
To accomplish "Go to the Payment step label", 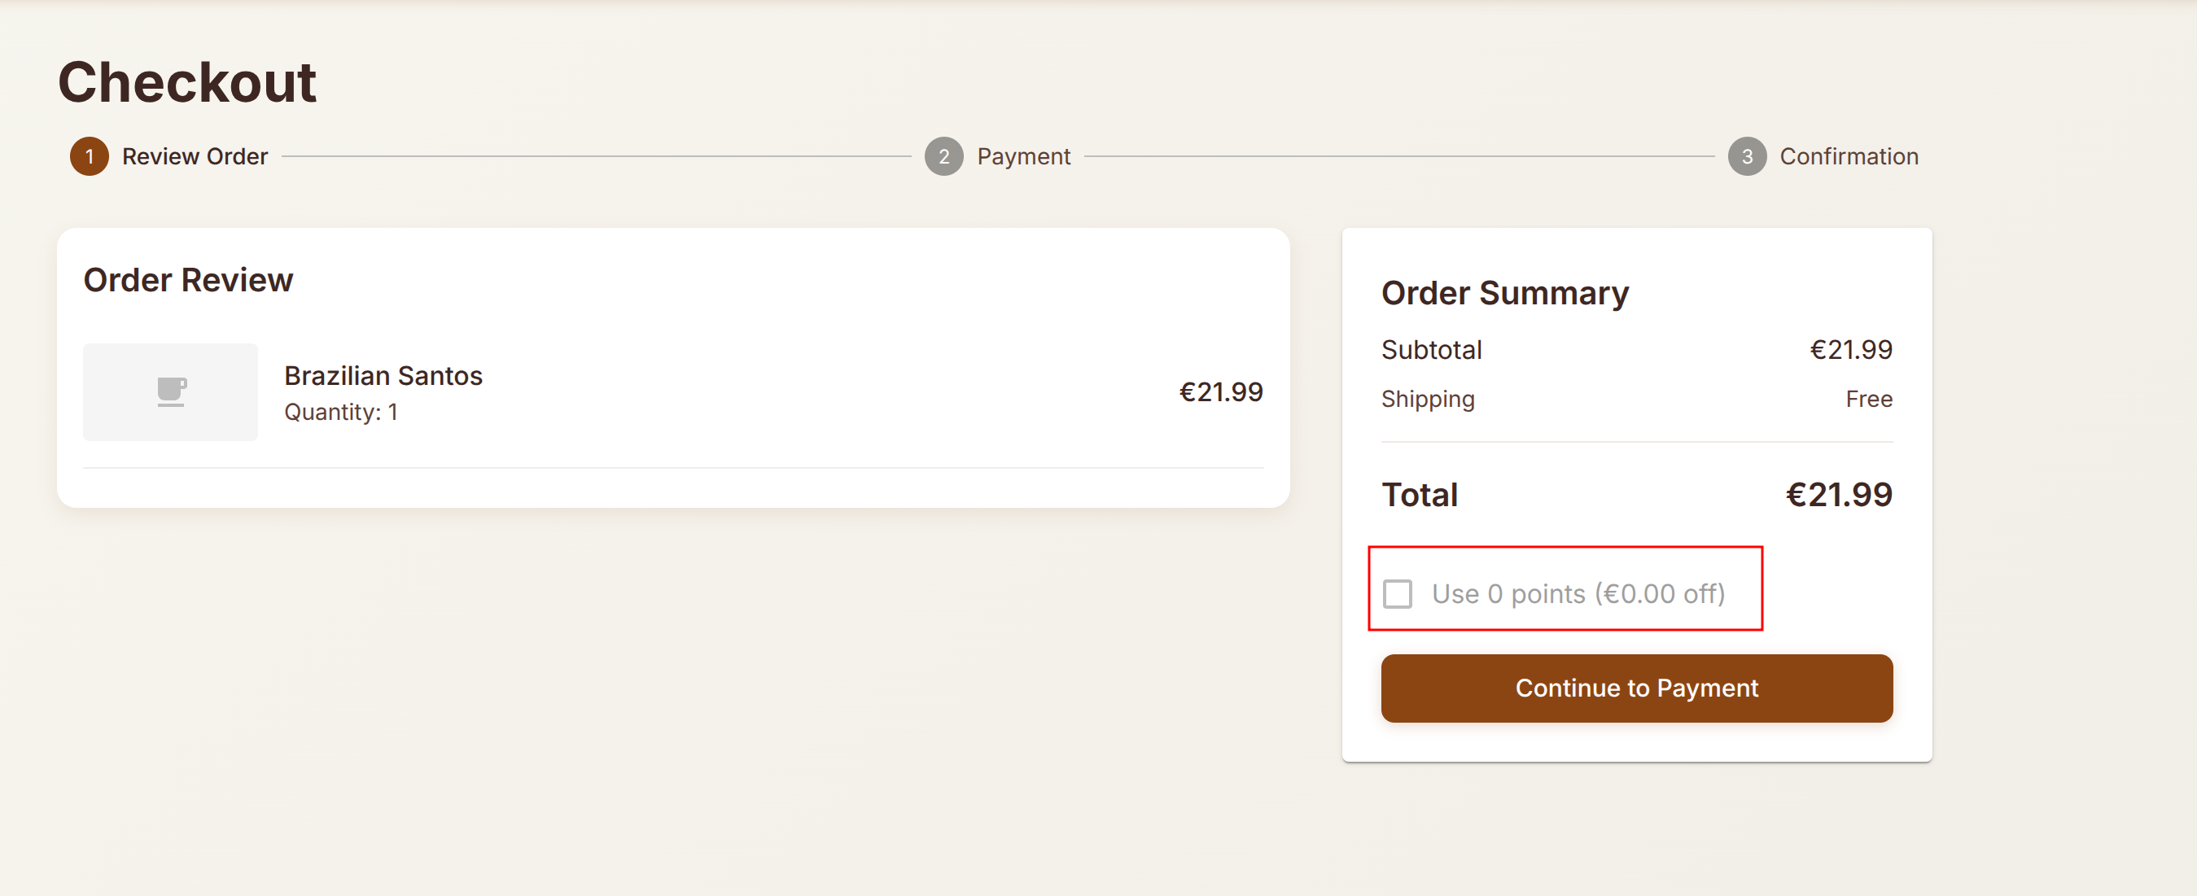I will [1022, 157].
